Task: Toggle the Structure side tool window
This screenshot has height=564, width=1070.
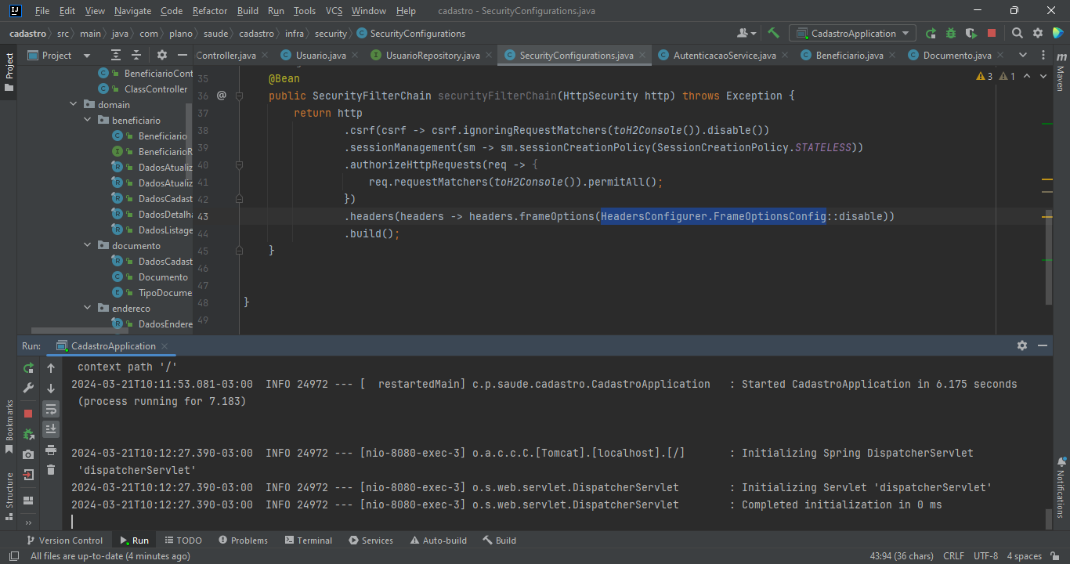Action: coord(9,495)
